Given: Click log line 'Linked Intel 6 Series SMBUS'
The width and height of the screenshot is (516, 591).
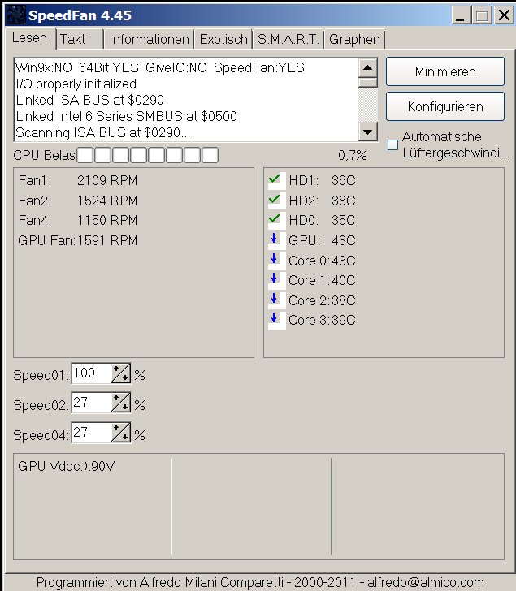Looking at the screenshot, I should coord(127,116).
